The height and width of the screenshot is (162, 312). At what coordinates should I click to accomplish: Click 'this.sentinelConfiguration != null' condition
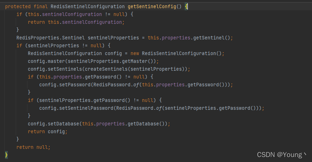(x=76, y=14)
